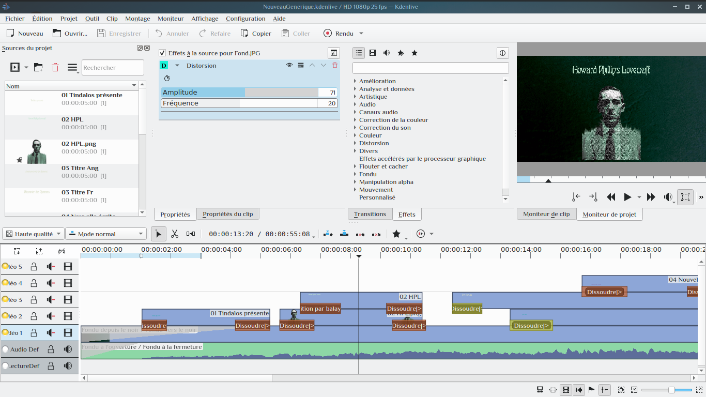Collapse the Distorsion effect with its arrow
Image resolution: width=706 pixels, height=397 pixels.
point(177,66)
